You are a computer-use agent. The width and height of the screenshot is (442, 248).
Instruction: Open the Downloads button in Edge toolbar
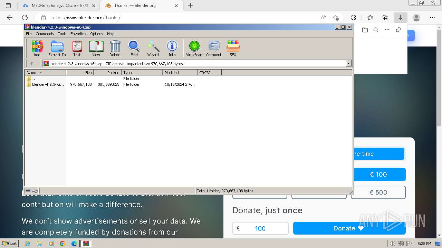click(x=401, y=18)
